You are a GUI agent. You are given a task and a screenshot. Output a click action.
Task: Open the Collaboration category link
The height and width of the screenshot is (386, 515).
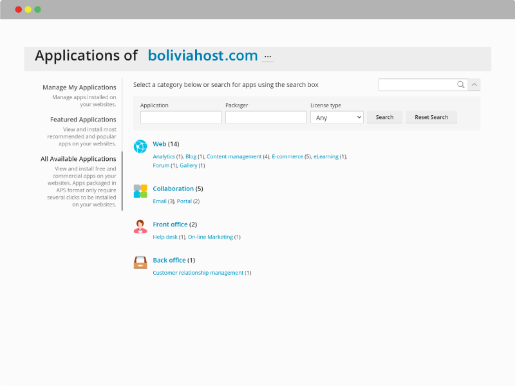(173, 188)
